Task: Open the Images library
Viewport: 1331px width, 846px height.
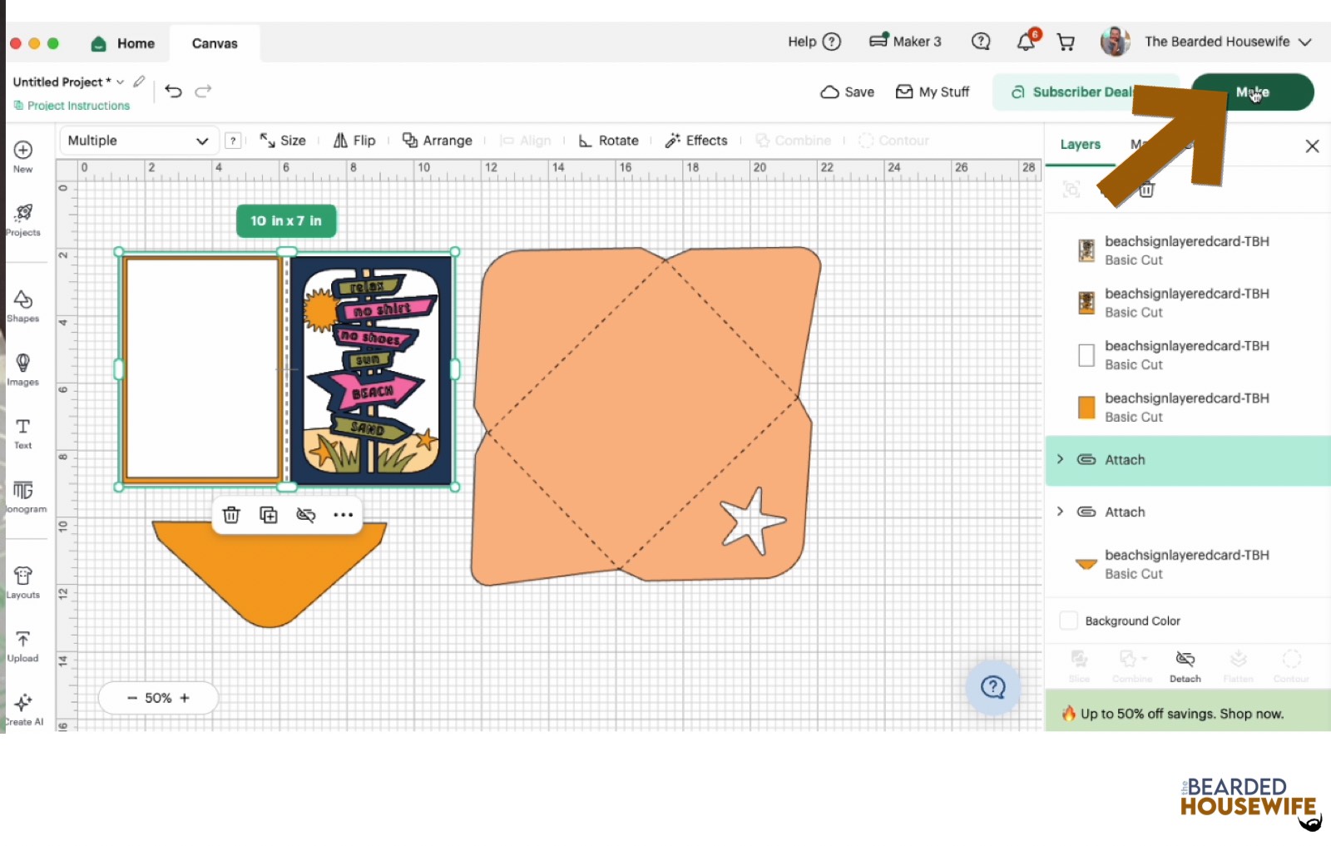Action: pos(23,369)
